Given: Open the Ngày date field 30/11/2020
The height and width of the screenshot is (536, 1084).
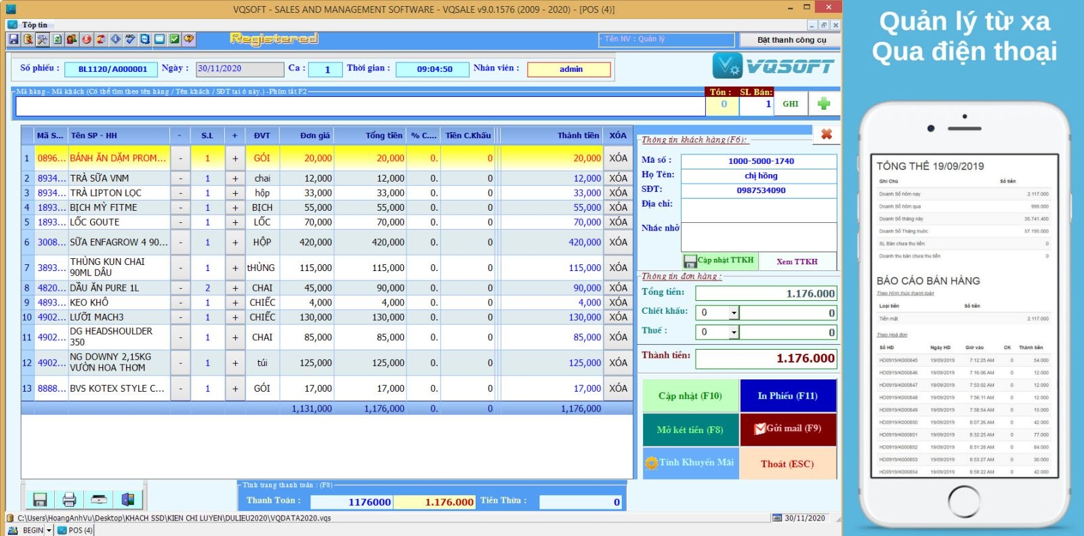Looking at the screenshot, I should (240, 69).
